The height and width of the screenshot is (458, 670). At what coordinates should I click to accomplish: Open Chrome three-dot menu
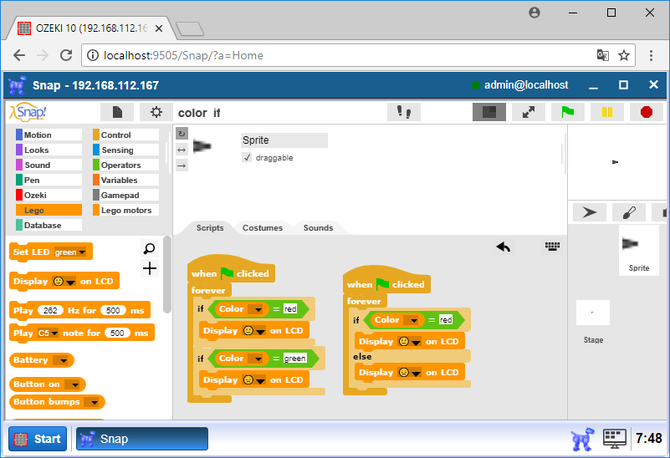click(x=651, y=55)
